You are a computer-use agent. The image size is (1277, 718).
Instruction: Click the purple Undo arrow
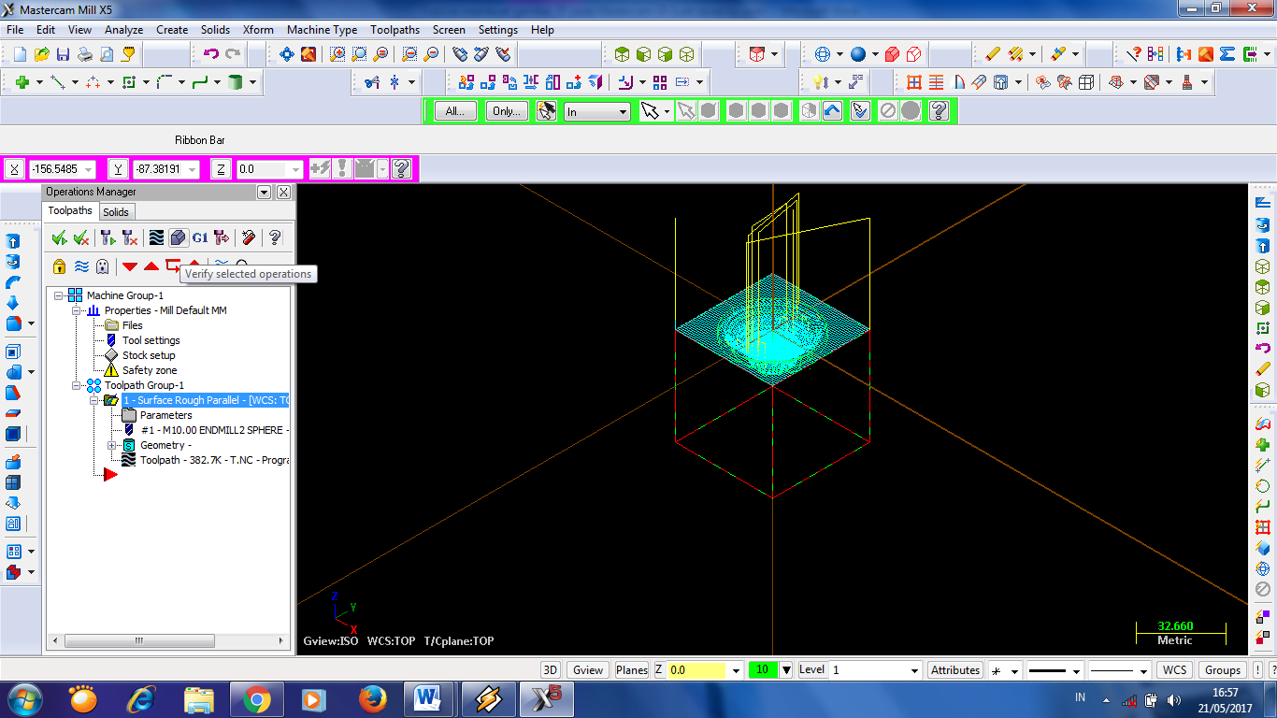(x=211, y=54)
